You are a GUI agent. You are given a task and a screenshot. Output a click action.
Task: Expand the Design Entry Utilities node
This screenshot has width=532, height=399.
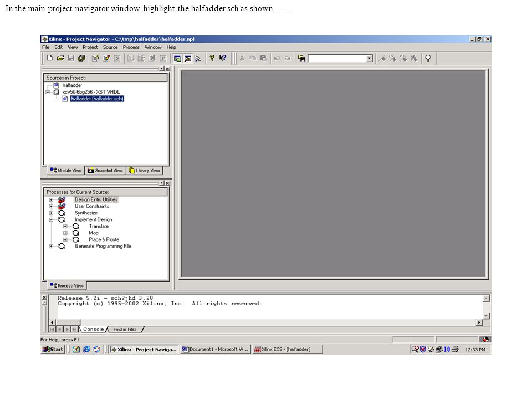51,200
